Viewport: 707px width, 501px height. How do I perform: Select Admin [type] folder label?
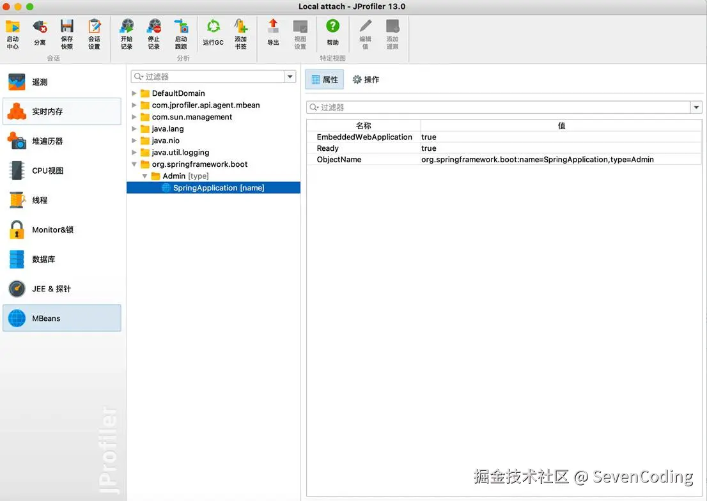185,176
